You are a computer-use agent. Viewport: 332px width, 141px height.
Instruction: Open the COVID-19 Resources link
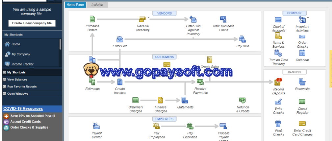click(x=23, y=109)
